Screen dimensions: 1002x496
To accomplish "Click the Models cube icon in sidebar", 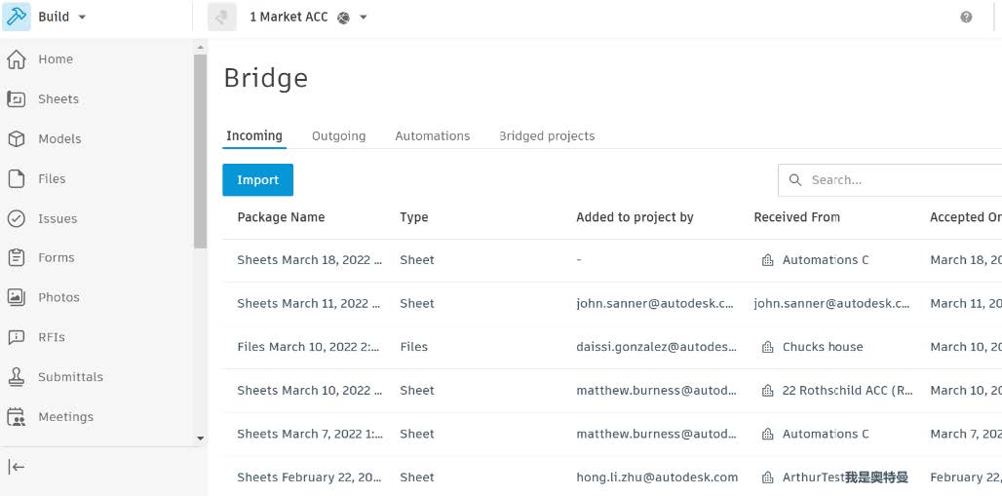I will pos(16,138).
